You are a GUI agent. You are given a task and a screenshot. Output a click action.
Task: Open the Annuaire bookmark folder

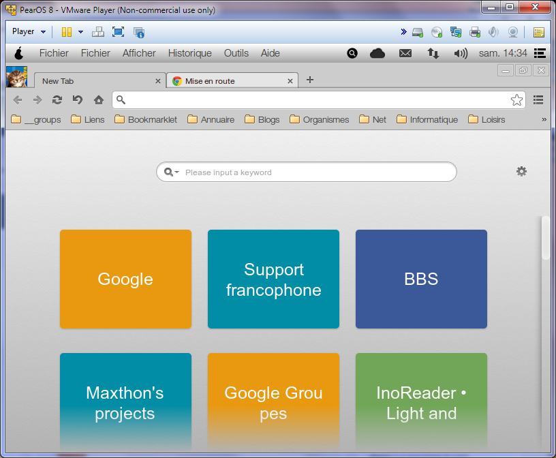click(x=211, y=119)
